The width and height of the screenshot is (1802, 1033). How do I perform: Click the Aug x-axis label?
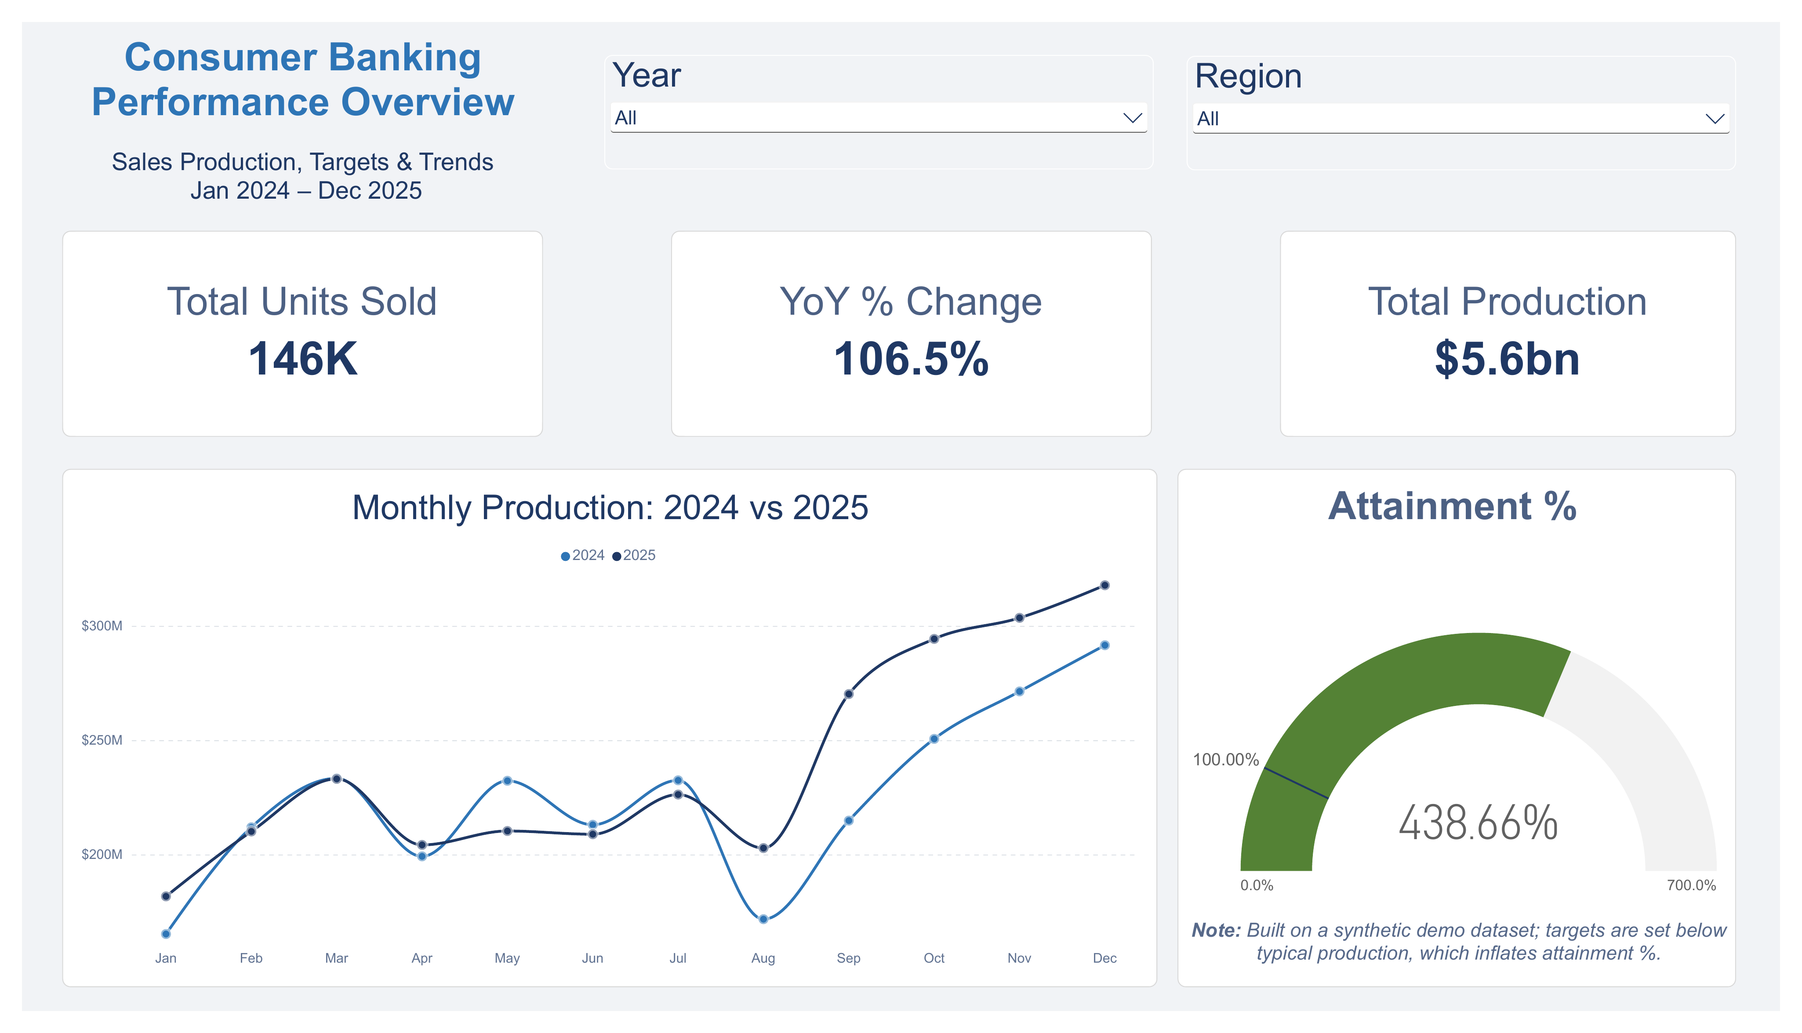point(764,959)
